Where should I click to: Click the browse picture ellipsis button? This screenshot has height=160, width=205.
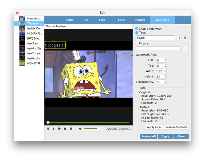tap(185, 49)
